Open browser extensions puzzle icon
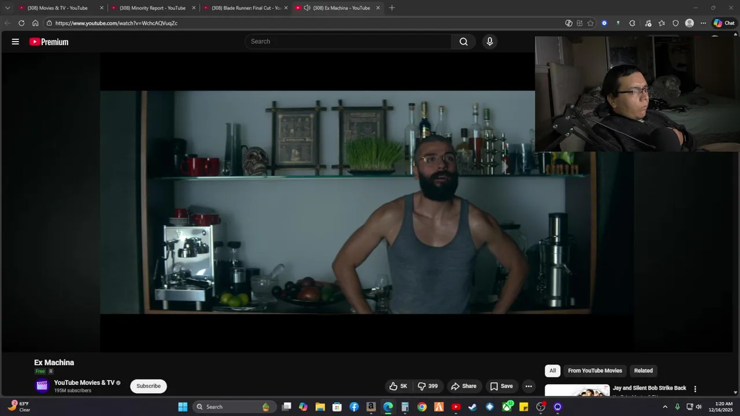 tap(632, 23)
